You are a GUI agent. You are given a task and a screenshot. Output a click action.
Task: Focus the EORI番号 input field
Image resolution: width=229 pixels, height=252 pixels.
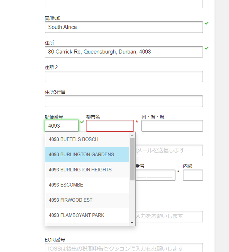124,248
